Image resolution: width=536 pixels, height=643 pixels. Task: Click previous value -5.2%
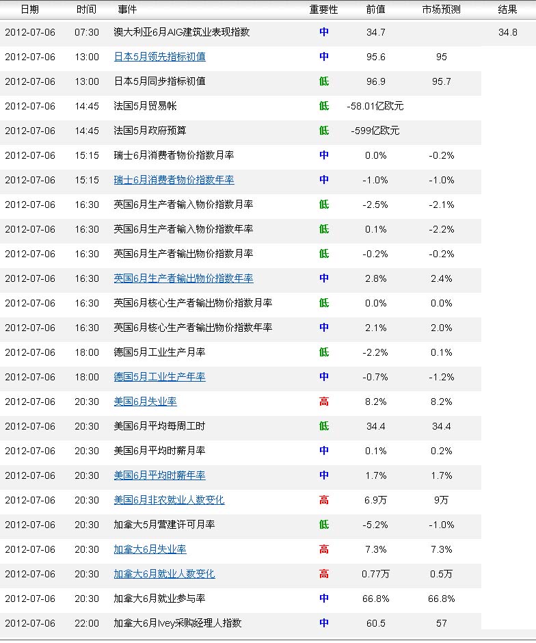pyautogui.click(x=375, y=525)
